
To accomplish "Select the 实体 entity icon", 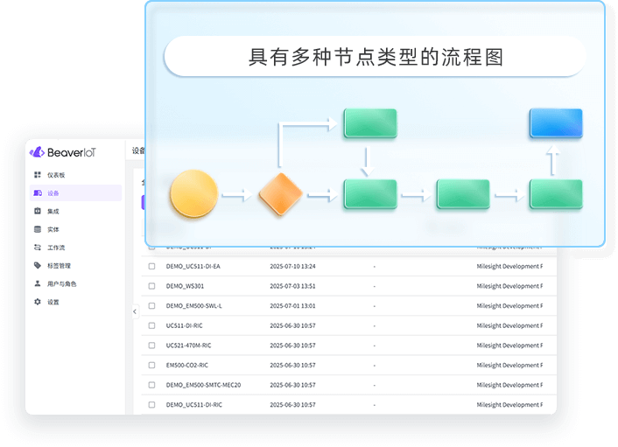I will click(x=38, y=229).
